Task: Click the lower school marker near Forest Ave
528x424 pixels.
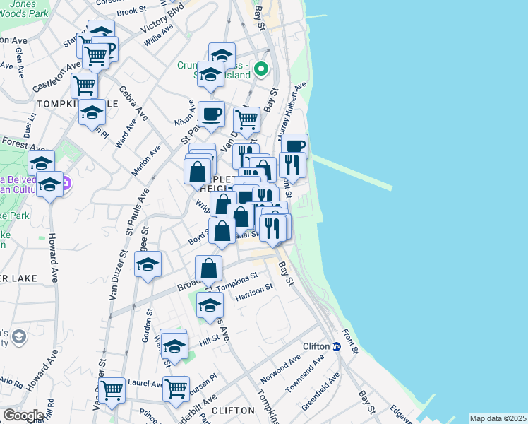Action: click(49, 184)
